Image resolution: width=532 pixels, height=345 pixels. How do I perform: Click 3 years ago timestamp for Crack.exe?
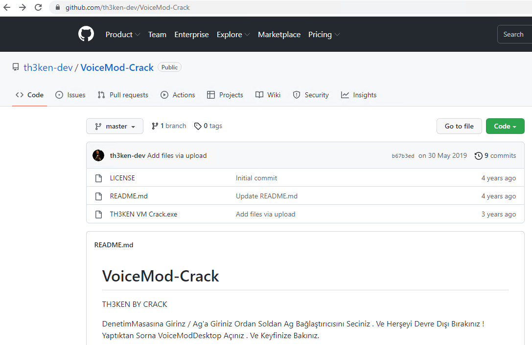tap(498, 214)
